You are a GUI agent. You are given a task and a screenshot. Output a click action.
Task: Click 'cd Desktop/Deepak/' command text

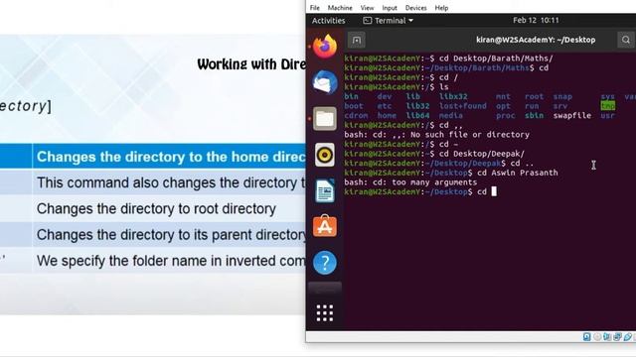tap(481, 154)
